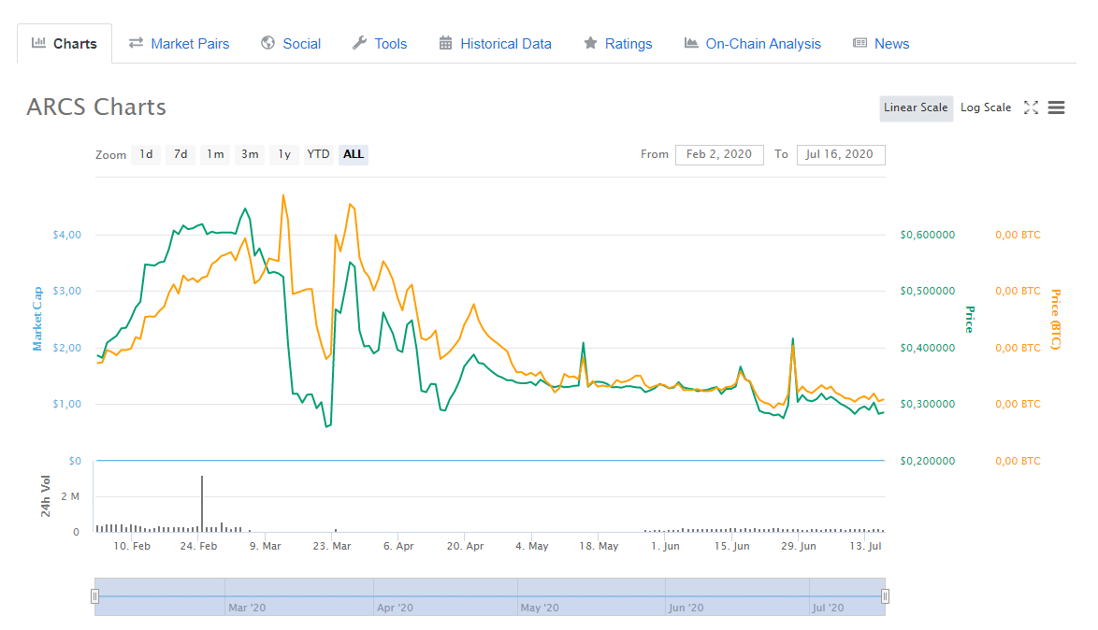The width and height of the screenshot is (1098, 630).
Task: Grab the left handle of range navigator
Action: tap(94, 596)
